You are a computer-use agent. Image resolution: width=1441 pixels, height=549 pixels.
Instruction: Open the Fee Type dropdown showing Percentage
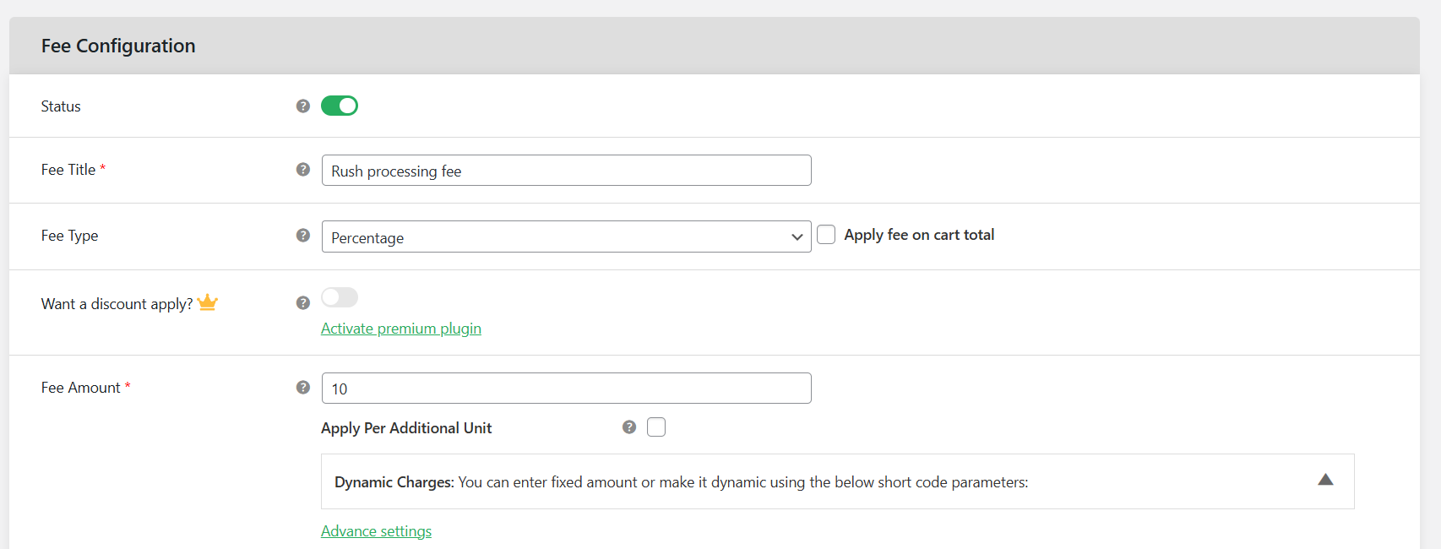pos(566,236)
